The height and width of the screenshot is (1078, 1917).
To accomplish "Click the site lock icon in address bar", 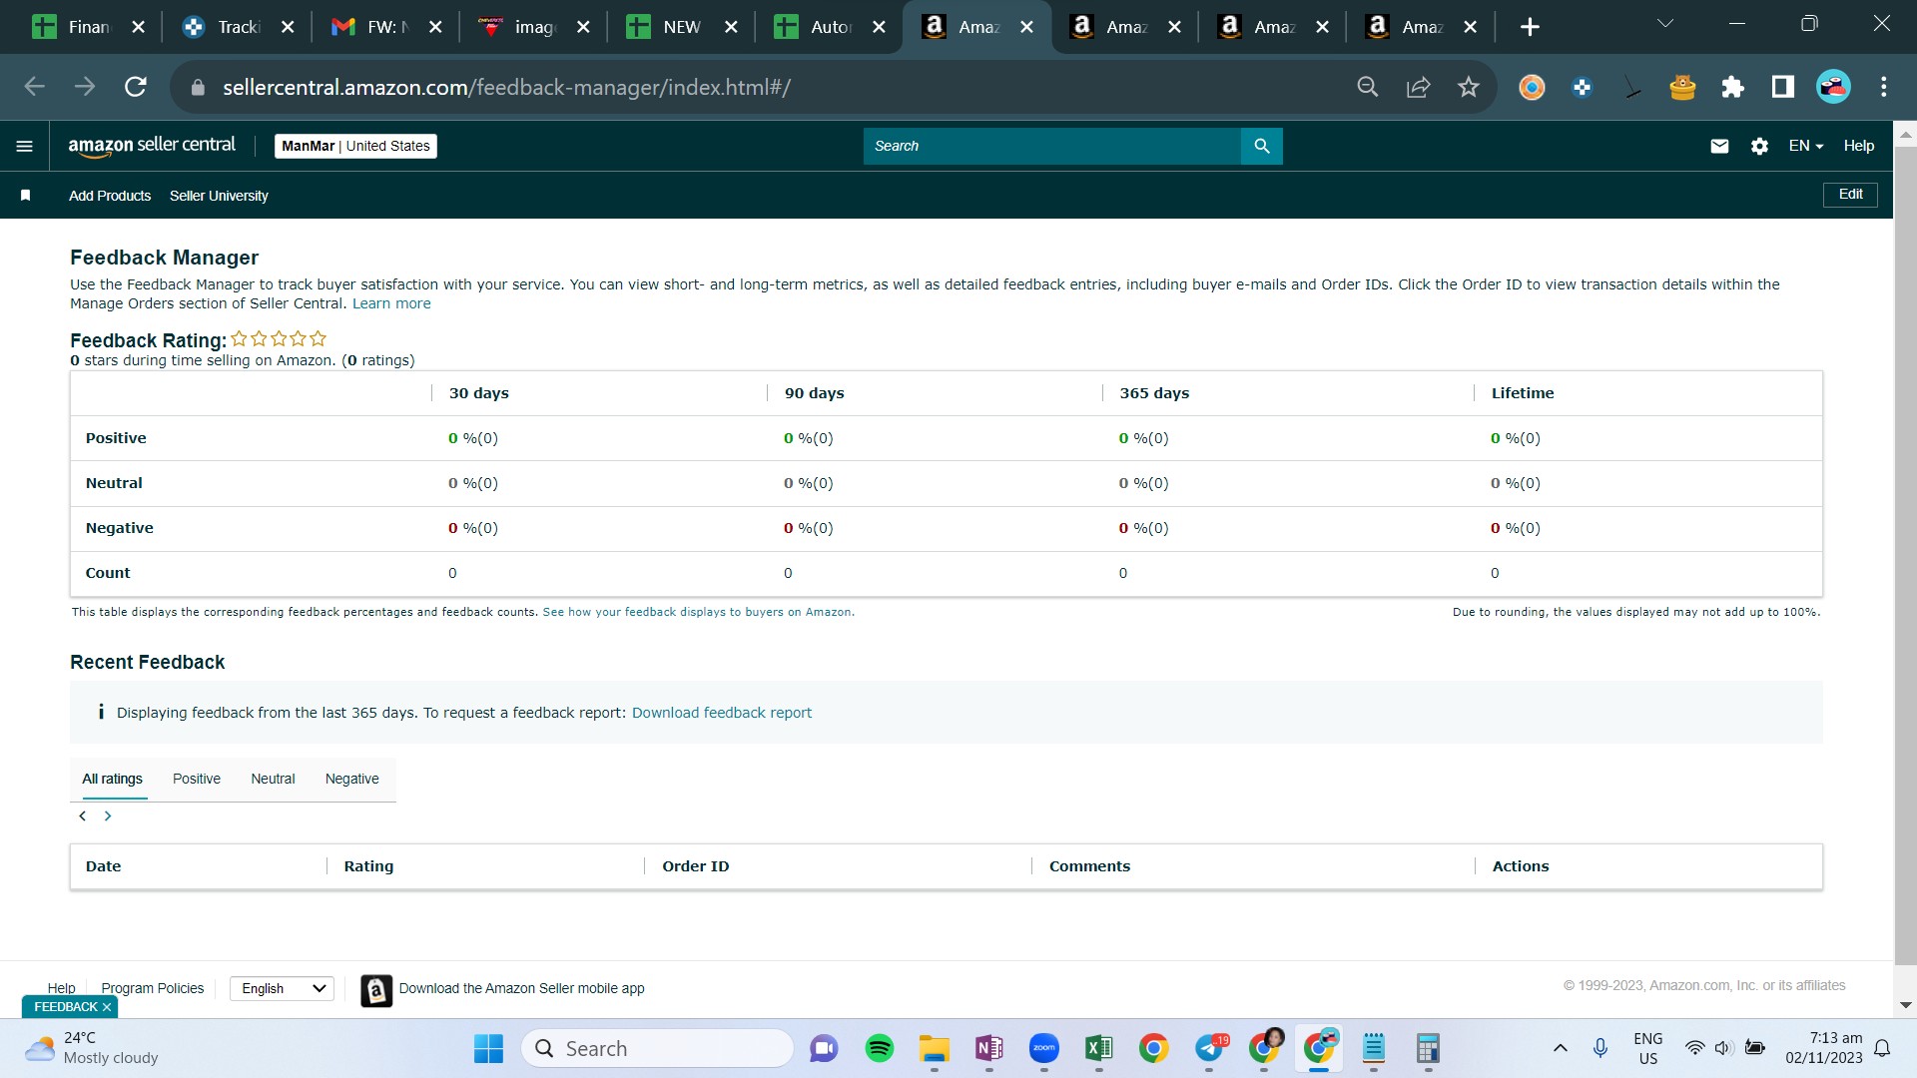I will [x=198, y=88].
